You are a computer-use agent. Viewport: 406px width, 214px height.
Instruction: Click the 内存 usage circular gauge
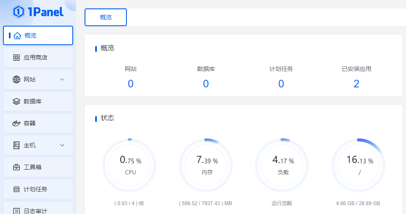pyautogui.click(x=206, y=165)
